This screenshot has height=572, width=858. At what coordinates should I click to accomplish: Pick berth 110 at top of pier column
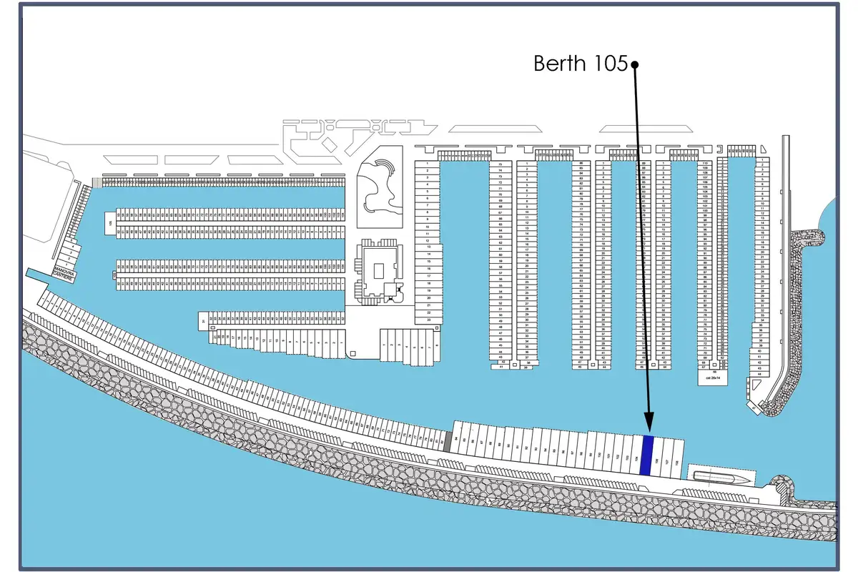705,164
